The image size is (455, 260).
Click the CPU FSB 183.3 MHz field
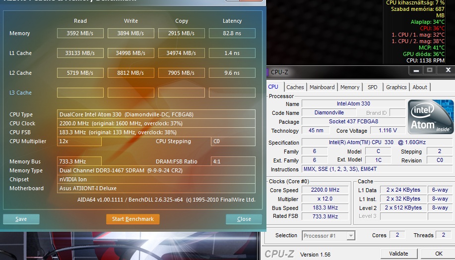156,132
